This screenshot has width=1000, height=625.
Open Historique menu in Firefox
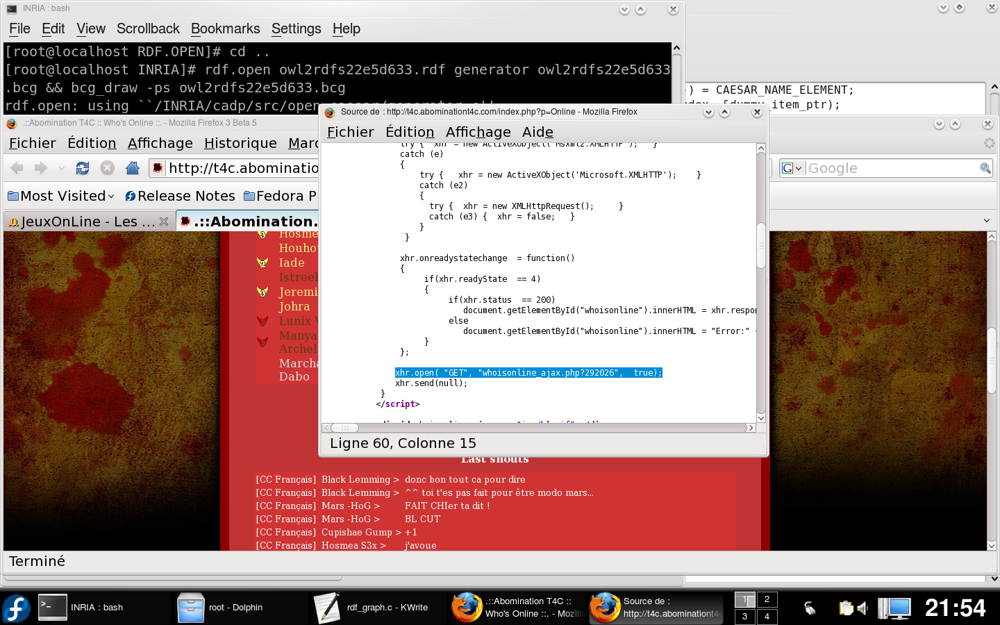click(x=240, y=143)
